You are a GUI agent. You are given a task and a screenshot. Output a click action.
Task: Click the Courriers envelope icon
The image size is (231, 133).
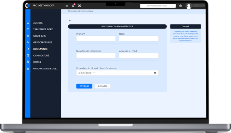(x=28, y=36)
